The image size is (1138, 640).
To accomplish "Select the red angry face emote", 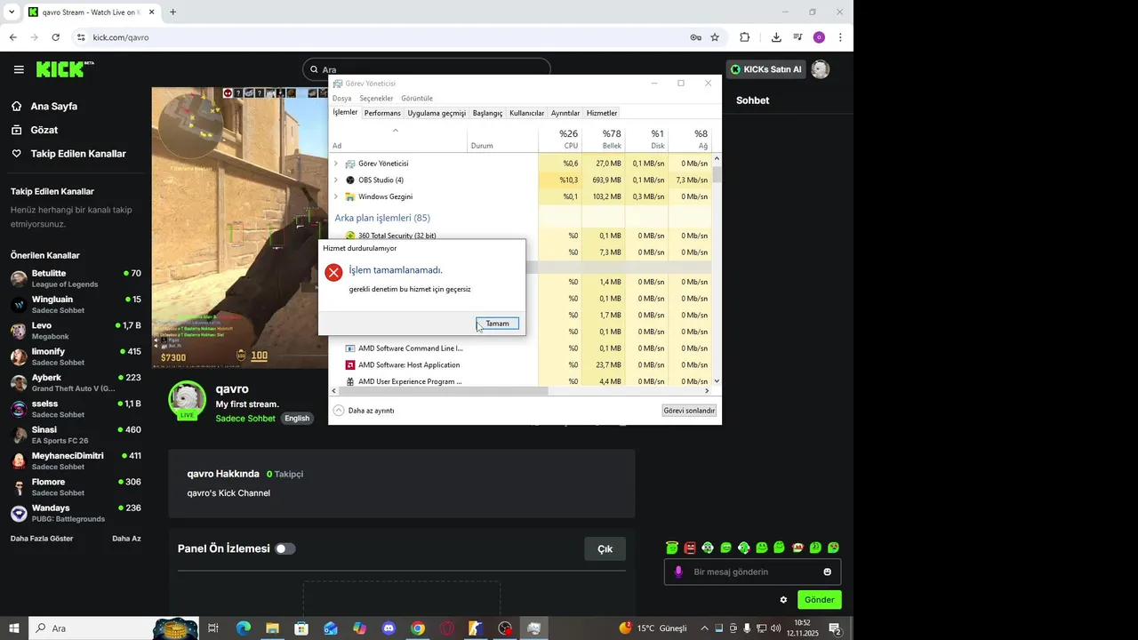I will tap(690, 548).
